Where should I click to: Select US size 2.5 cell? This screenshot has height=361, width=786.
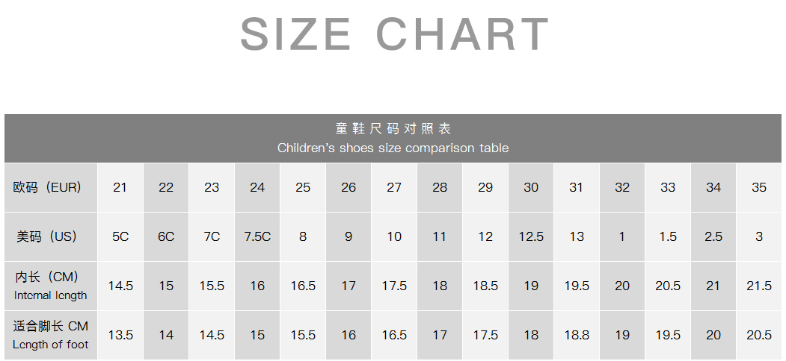(x=713, y=236)
